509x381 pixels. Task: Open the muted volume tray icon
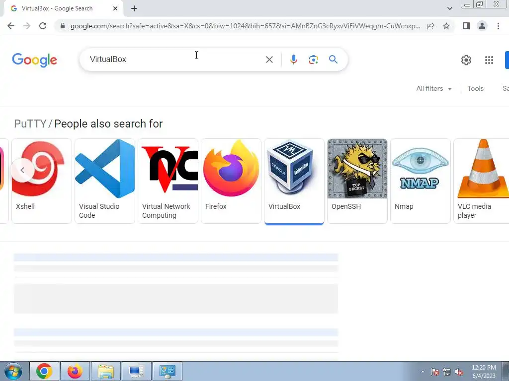(459, 372)
